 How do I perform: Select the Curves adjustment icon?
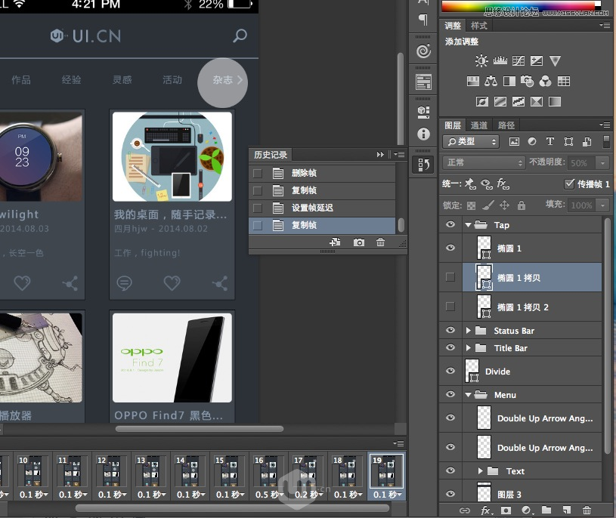pos(518,60)
